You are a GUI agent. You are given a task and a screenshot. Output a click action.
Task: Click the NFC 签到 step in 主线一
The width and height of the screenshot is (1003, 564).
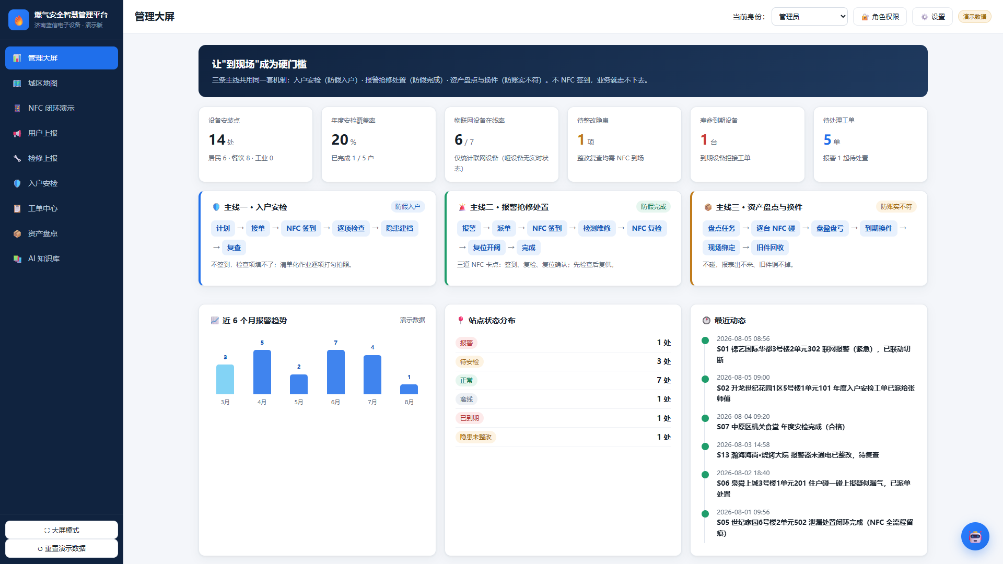pyautogui.click(x=301, y=228)
